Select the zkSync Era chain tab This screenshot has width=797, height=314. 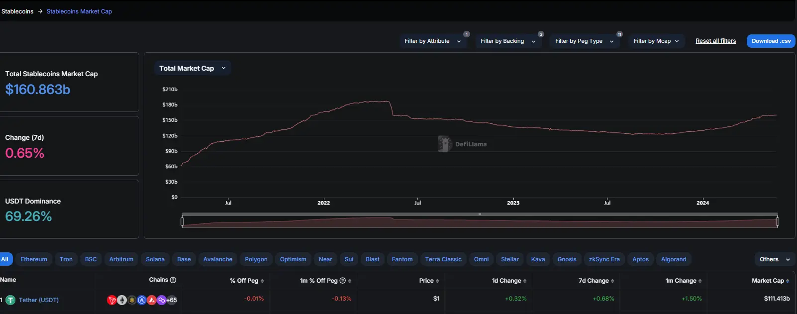604,259
